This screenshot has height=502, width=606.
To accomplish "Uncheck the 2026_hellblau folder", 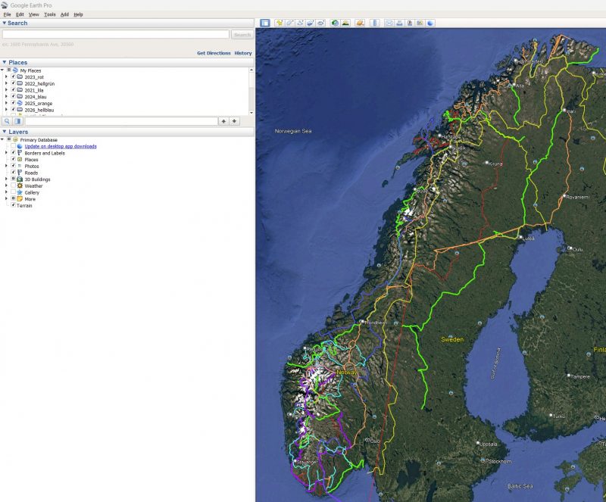I will click(x=13, y=110).
